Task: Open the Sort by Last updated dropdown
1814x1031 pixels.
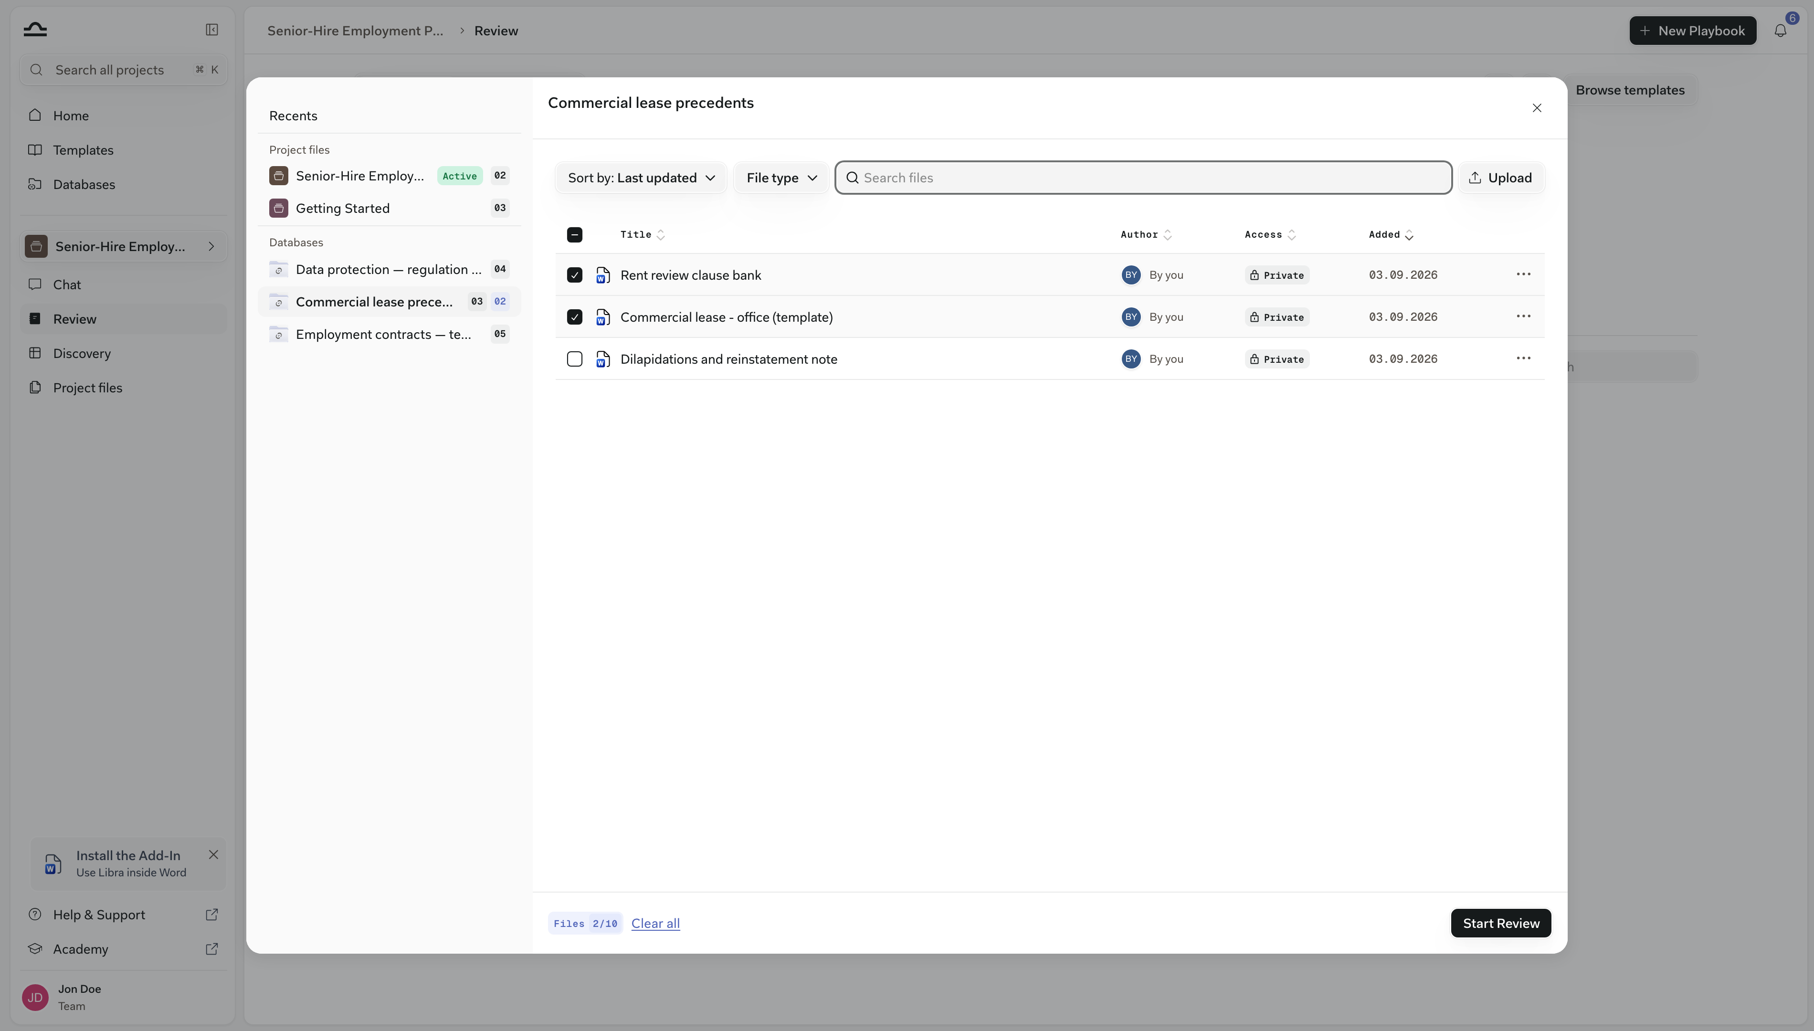Action: click(x=641, y=178)
